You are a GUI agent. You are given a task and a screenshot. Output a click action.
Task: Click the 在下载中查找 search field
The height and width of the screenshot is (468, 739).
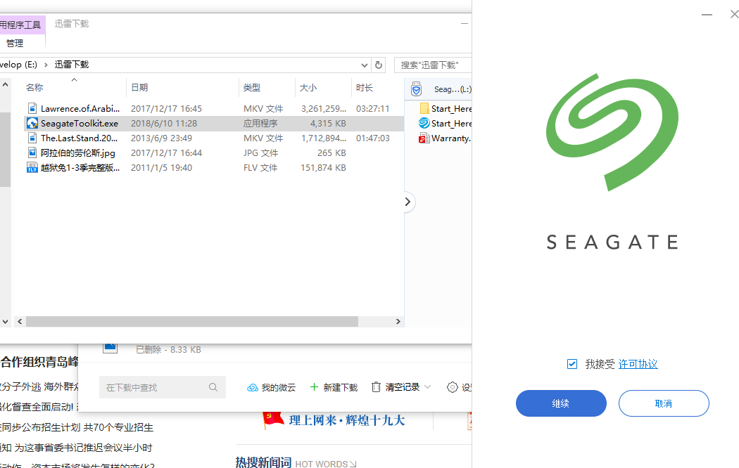click(163, 387)
